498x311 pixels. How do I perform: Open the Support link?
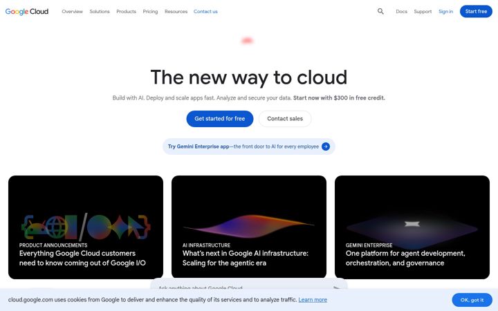coord(423,12)
